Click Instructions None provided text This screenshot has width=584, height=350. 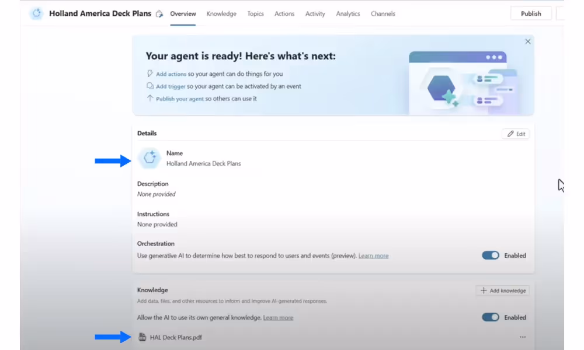(x=157, y=224)
